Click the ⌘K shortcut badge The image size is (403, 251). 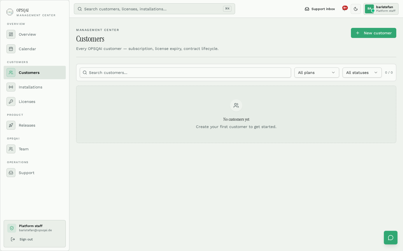point(227,9)
